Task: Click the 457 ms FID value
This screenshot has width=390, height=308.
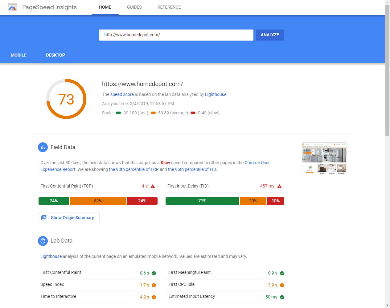Action: pos(267,186)
